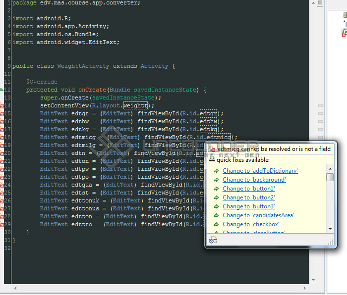The width and height of the screenshot is (347, 295).
Task: Click green arrow icon beside 'Change to background'
Action: click(217, 180)
